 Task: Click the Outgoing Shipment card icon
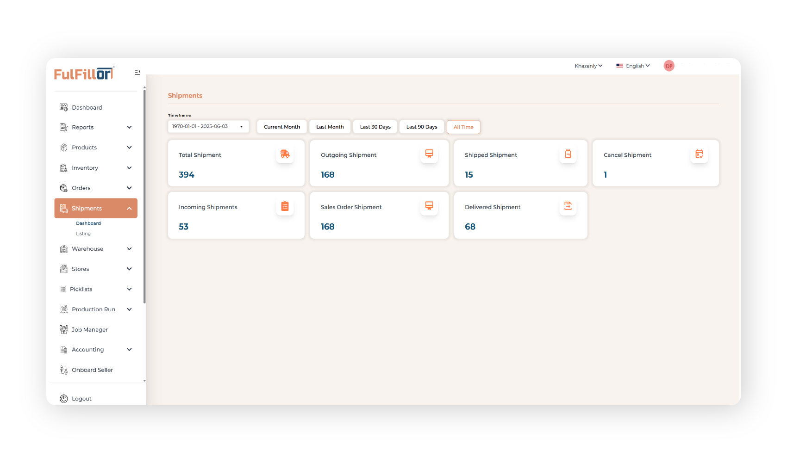coord(429,154)
